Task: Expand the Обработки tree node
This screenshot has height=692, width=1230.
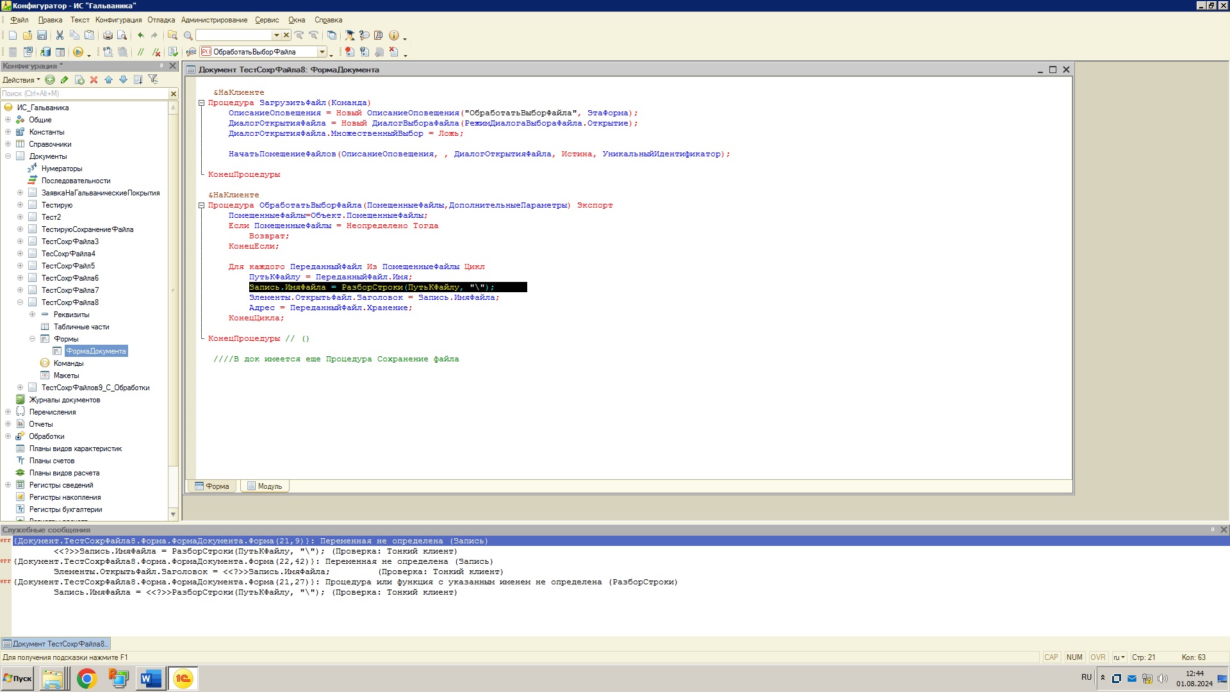Action: pos(8,436)
